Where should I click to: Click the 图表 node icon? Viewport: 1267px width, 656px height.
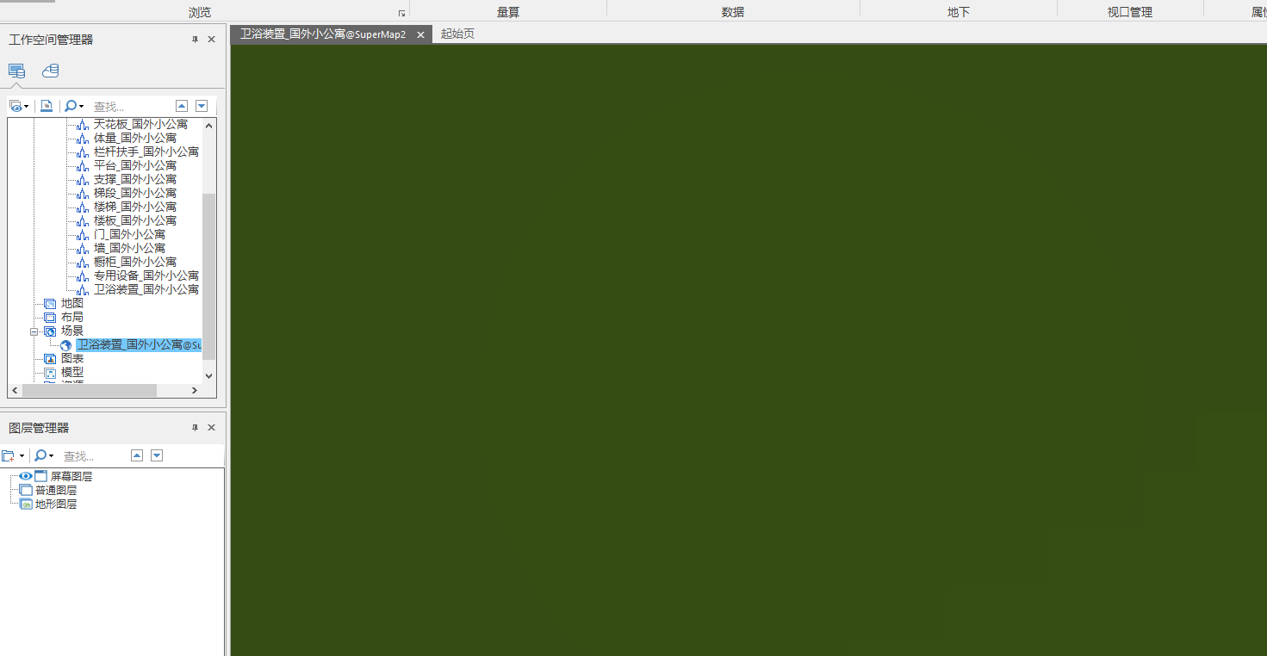click(50, 358)
